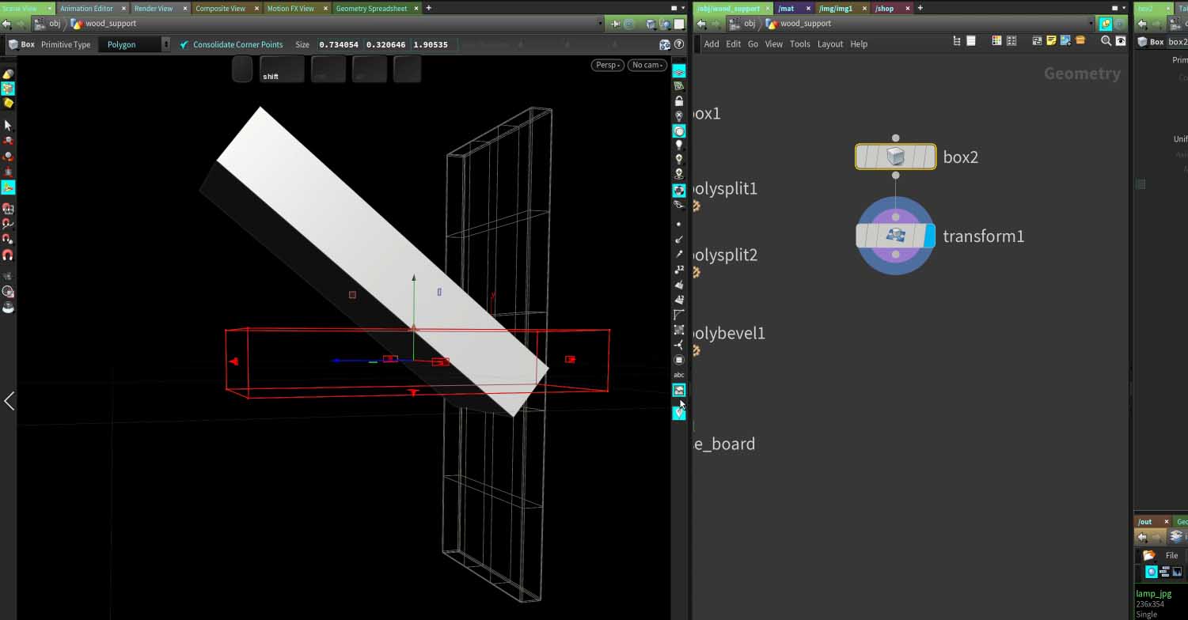1188x620 pixels.
Task: Click the lock icon in viewport display toolbar
Action: [x=679, y=101]
